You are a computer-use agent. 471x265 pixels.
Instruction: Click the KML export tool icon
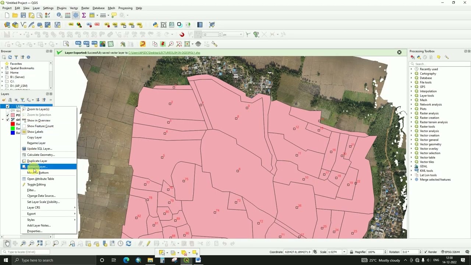tap(78, 44)
